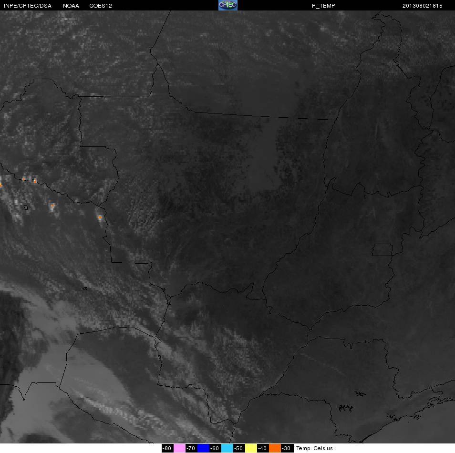This screenshot has height=453, width=455.
Task: Click the Temp. Celsius legend label
Action: 314,448
